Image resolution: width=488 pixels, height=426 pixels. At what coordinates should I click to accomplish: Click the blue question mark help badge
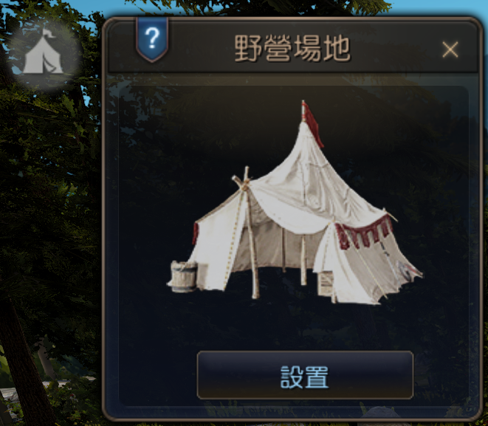pos(152,39)
